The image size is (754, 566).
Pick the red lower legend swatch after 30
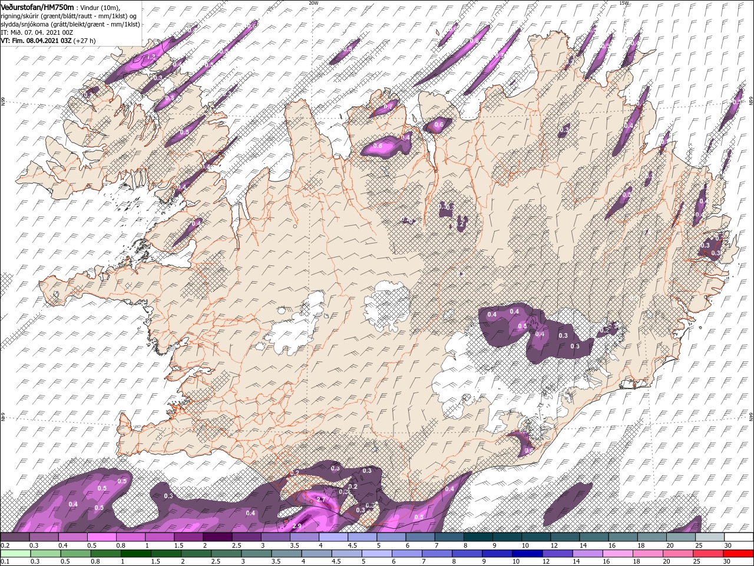tap(739, 554)
